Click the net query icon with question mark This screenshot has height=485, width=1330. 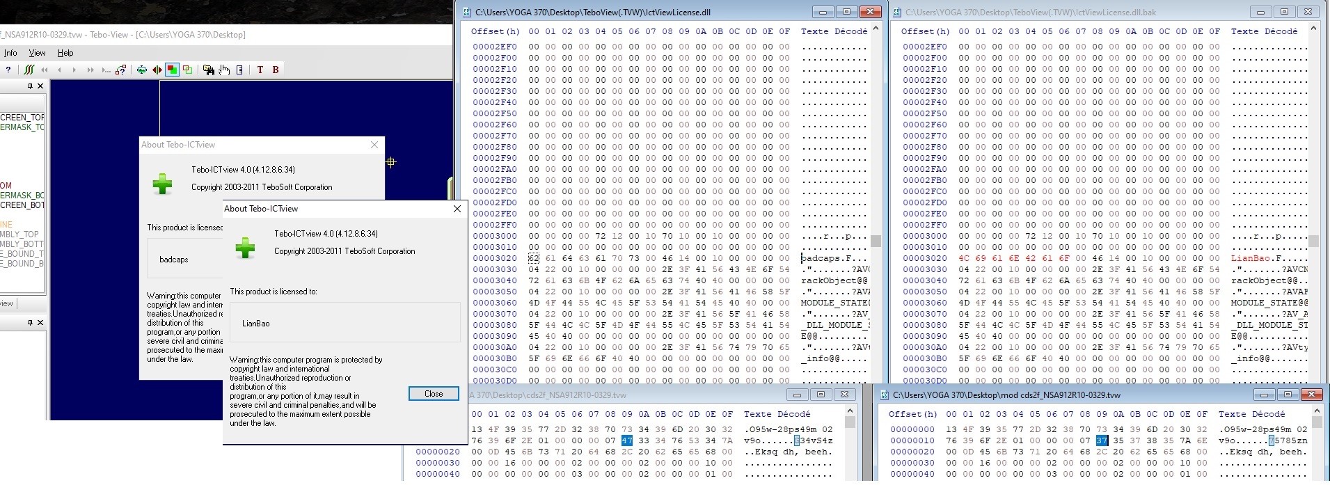point(121,70)
